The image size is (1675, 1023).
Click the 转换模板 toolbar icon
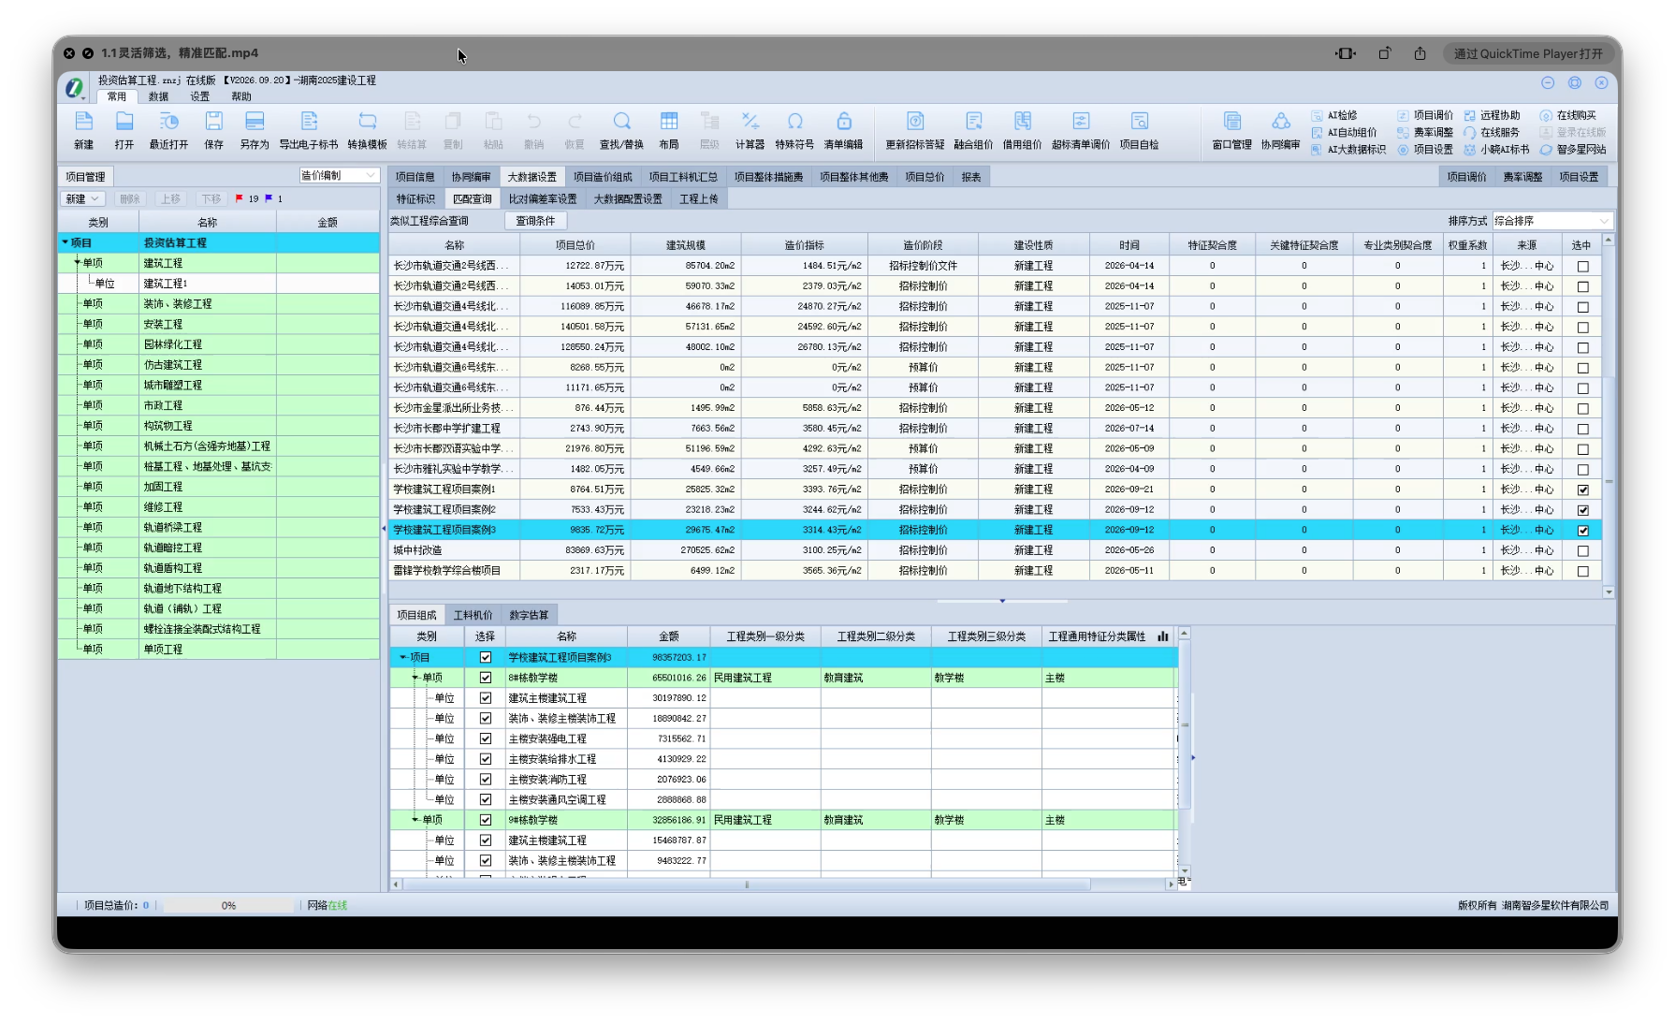coord(367,130)
